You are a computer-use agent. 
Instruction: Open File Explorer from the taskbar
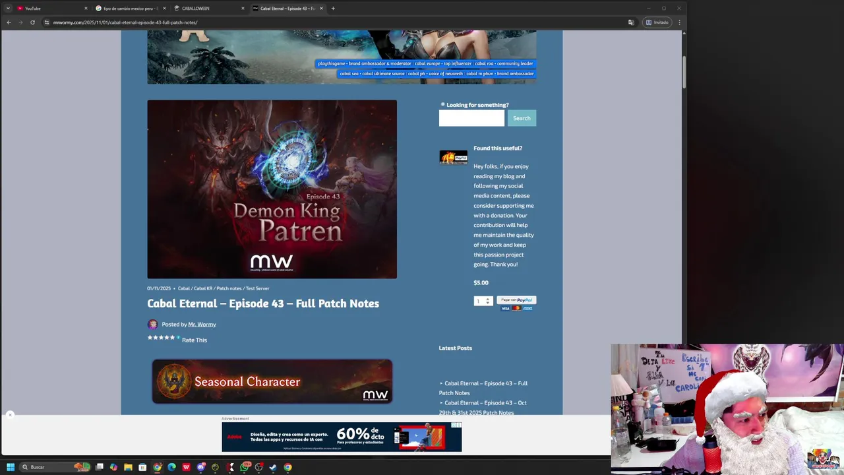click(x=128, y=467)
